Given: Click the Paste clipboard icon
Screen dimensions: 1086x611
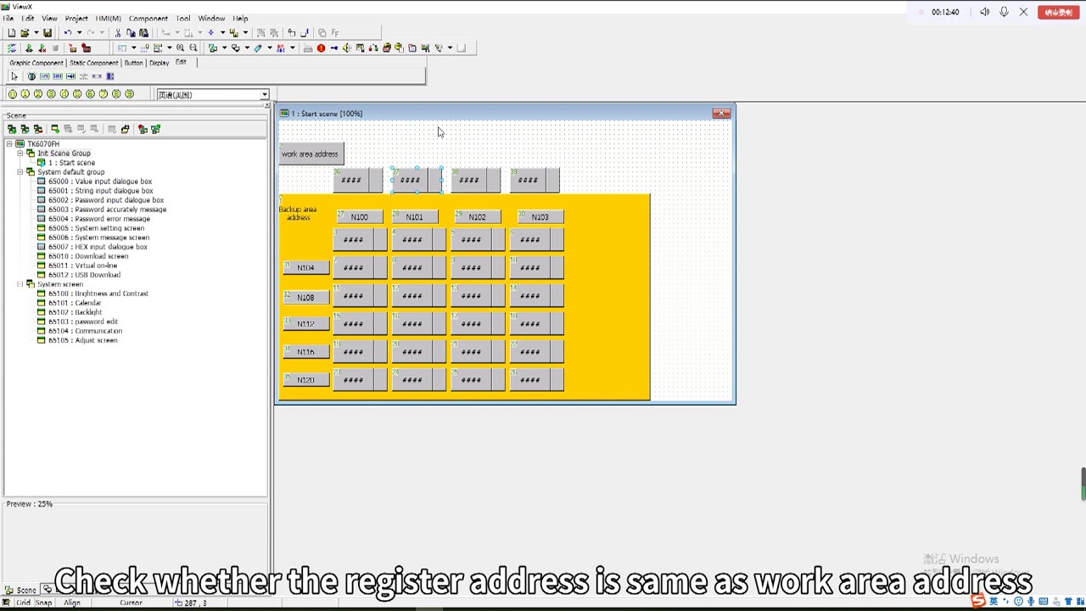Looking at the screenshot, I should [x=143, y=33].
